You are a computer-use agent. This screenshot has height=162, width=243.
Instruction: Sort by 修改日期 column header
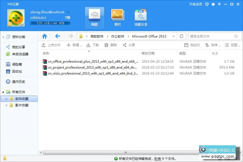(x=148, y=53)
